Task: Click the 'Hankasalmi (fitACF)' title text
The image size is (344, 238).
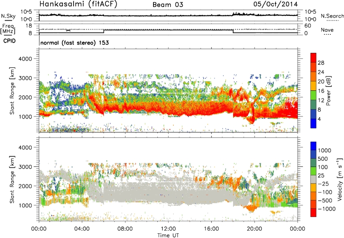Action: [x=78, y=4]
